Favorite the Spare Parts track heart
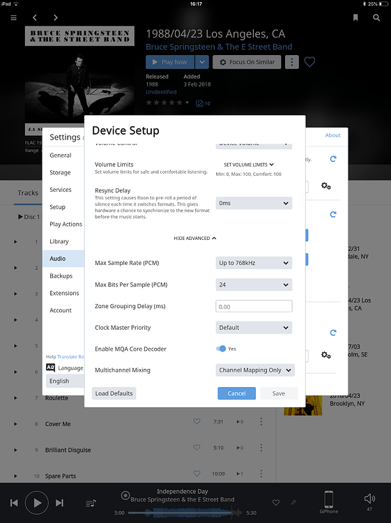 click(x=197, y=473)
